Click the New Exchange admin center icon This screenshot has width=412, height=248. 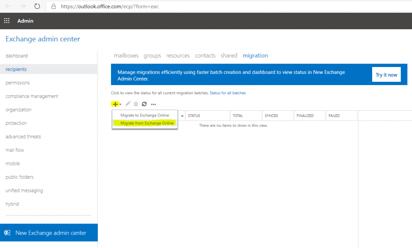click(7, 232)
